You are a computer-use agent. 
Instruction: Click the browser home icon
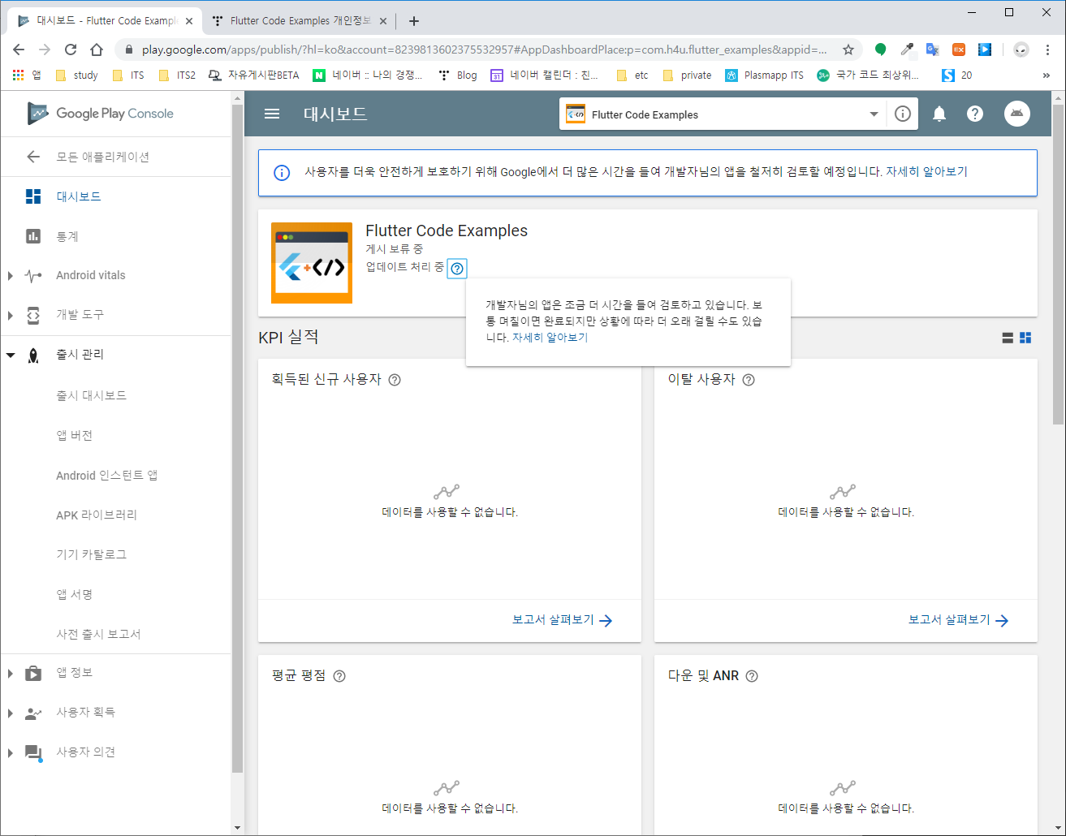(x=97, y=50)
